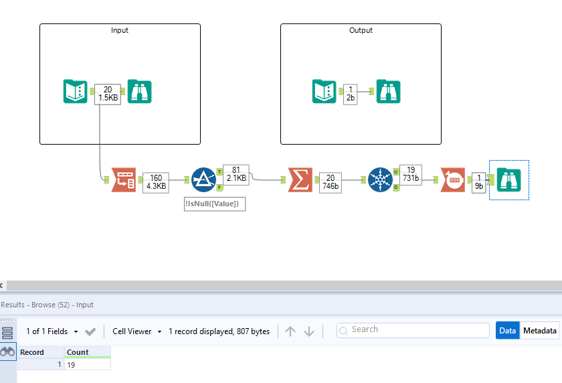Select the Count Records tool

coord(453,179)
